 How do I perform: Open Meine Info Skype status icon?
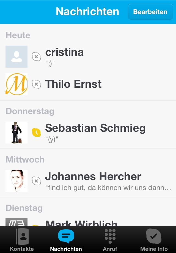tap(154, 237)
